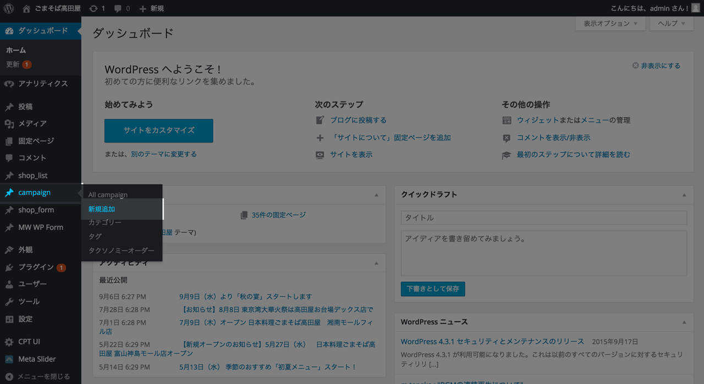The height and width of the screenshot is (384, 704).
Task: Click the 固定ページ sidebar icon
Action: coord(9,141)
